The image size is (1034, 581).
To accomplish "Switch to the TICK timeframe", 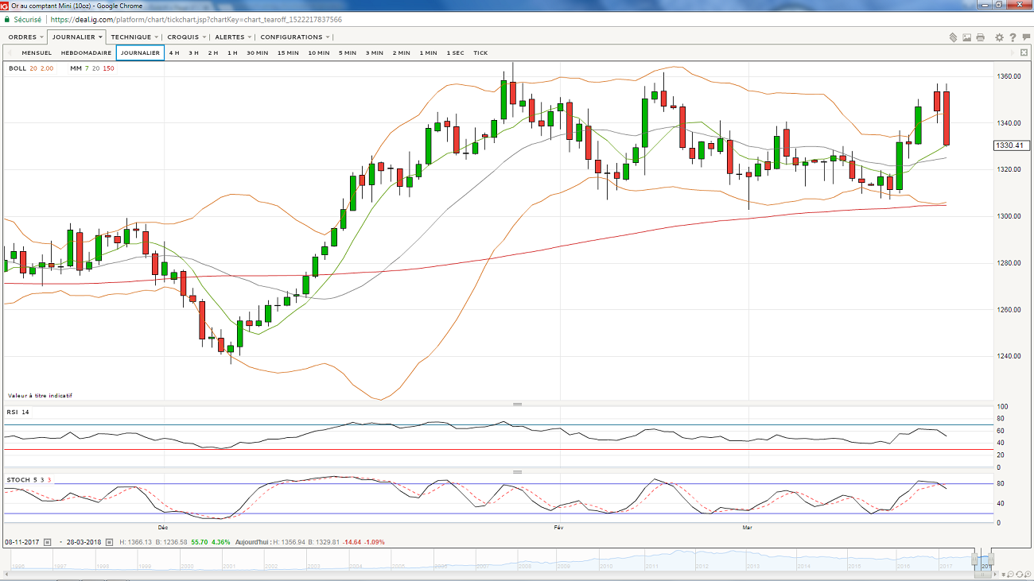I will 480,53.
